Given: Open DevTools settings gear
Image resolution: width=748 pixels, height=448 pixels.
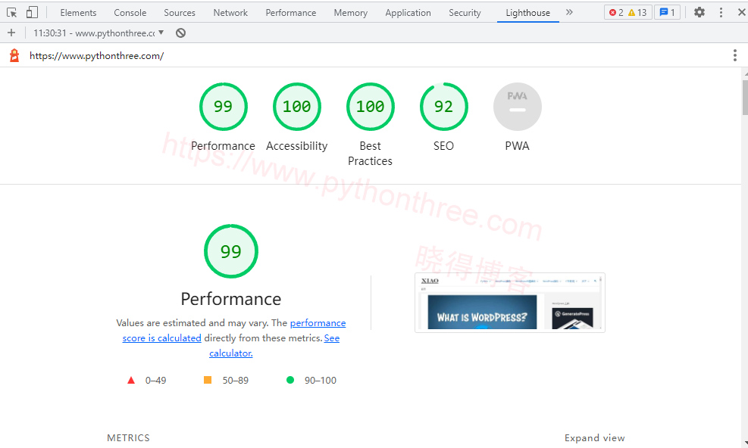Looking at the screenshot, I should [x=699, y=12].
